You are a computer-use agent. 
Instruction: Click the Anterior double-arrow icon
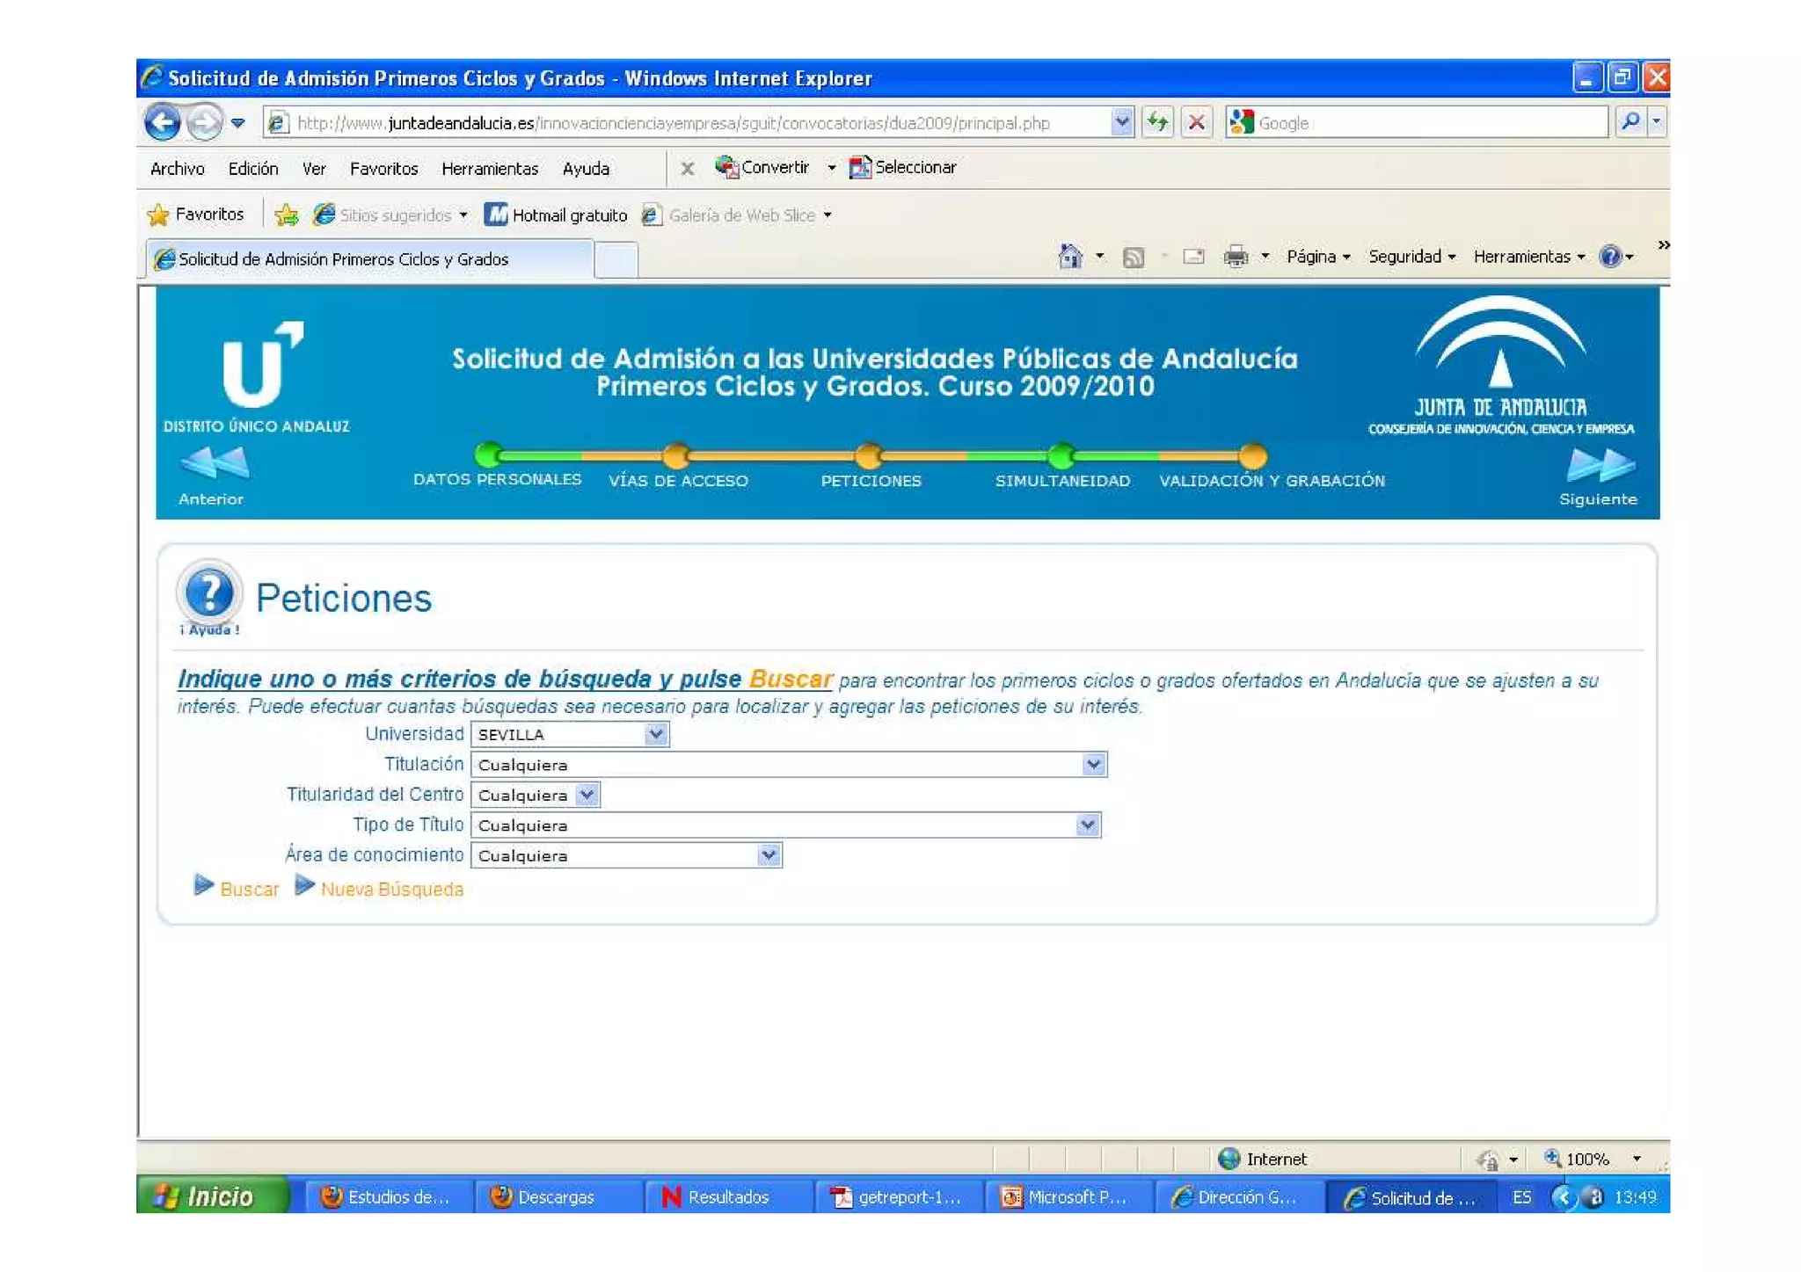click(x=214, y=463)
